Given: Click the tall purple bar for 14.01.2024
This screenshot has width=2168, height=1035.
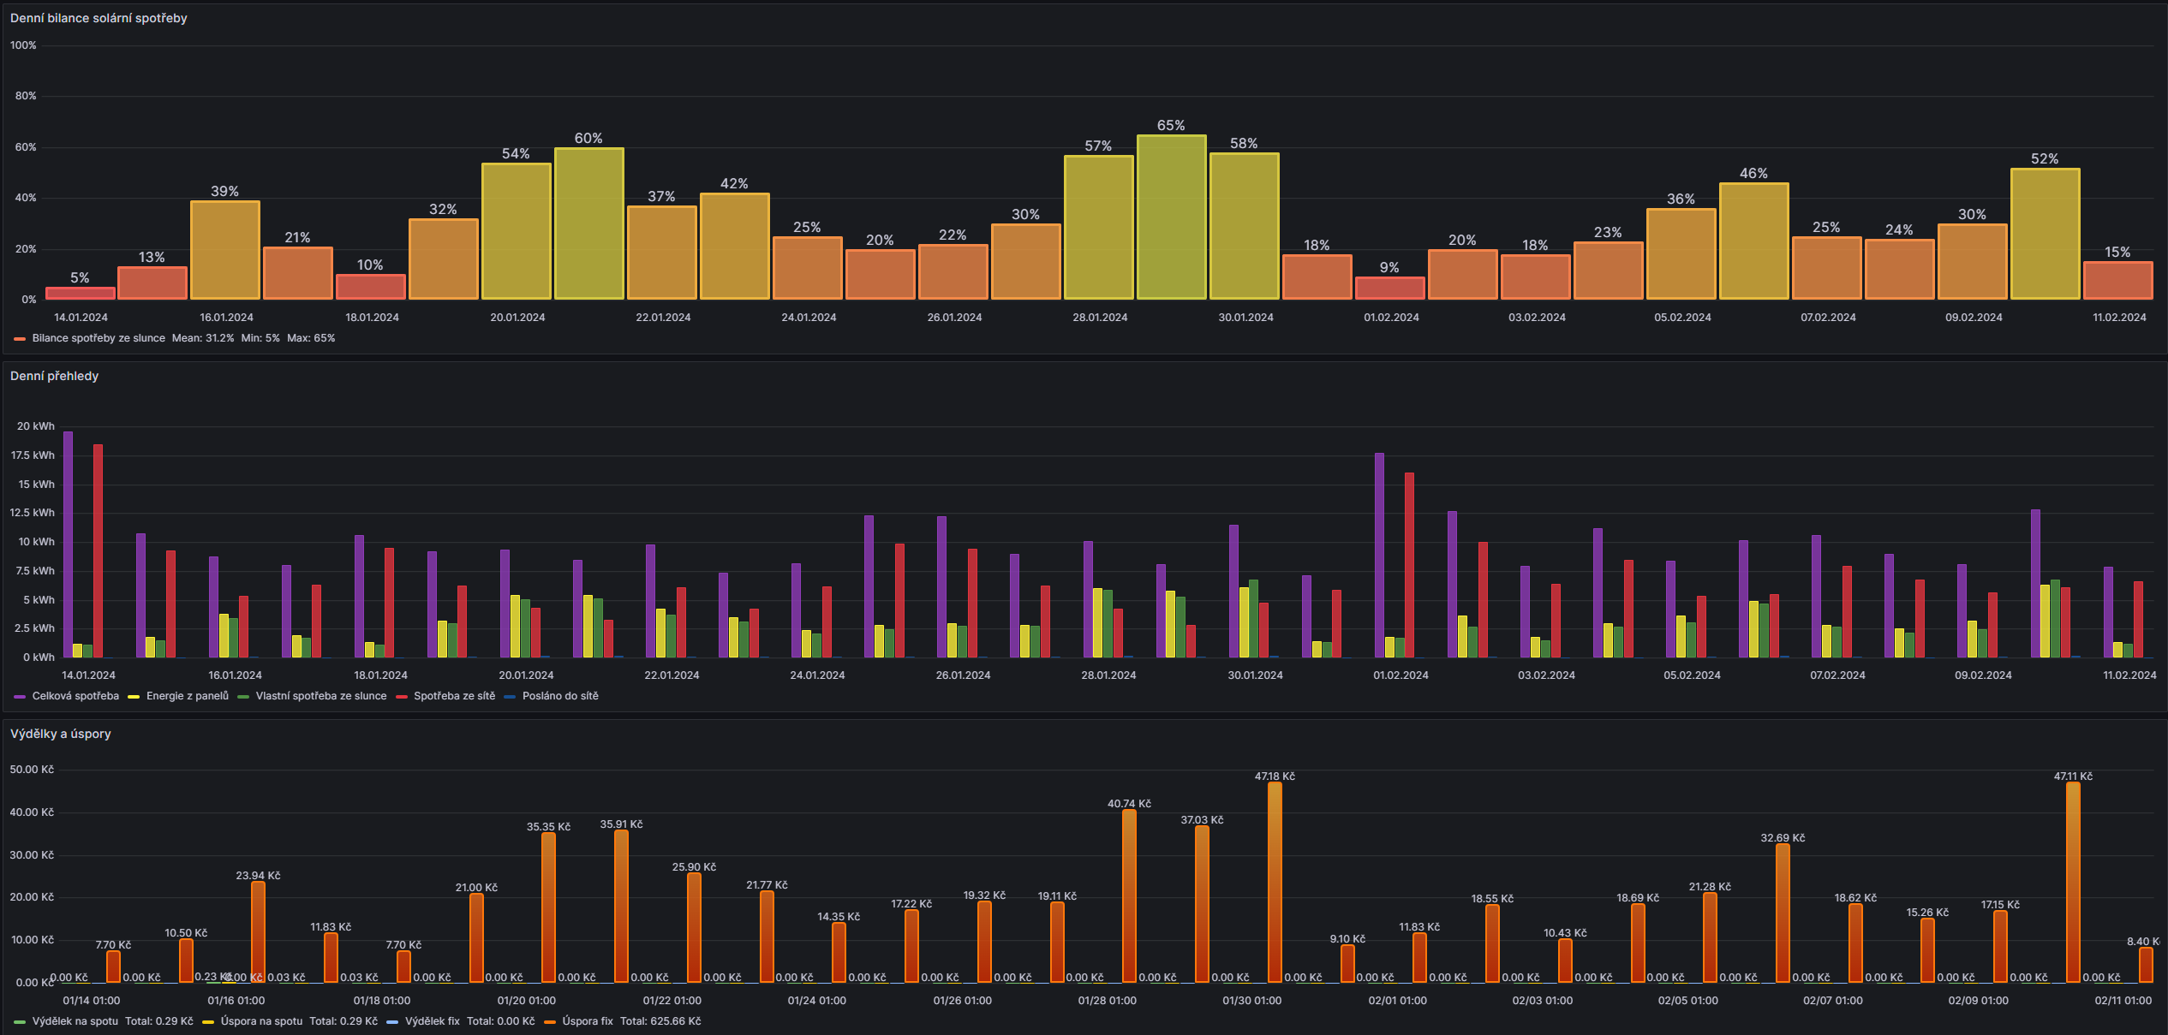Looking at the screenshot, I should pyautogui.click(x=68, y=544).
